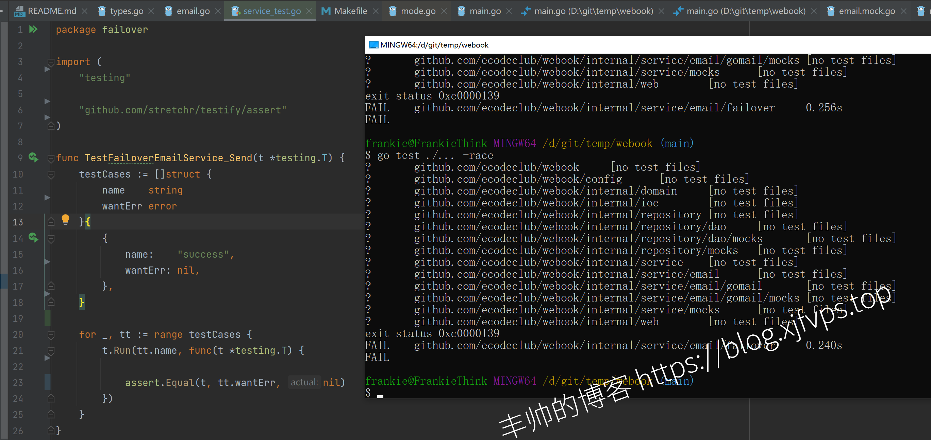Viewport: 931px width, 440px height.
Task: Close the types.go tab
Action: point(151,11)
